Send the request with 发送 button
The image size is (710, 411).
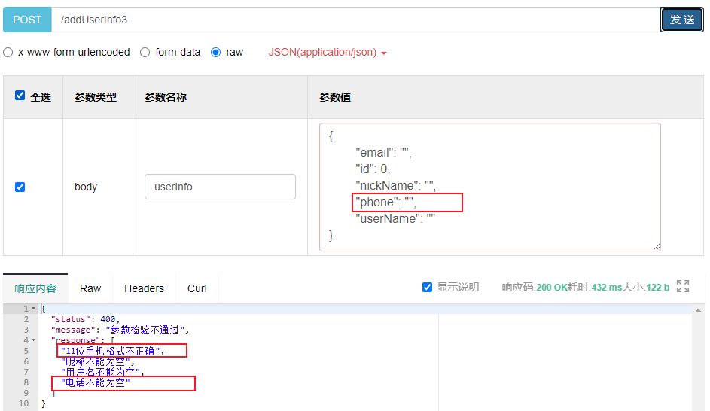(681, 20)
